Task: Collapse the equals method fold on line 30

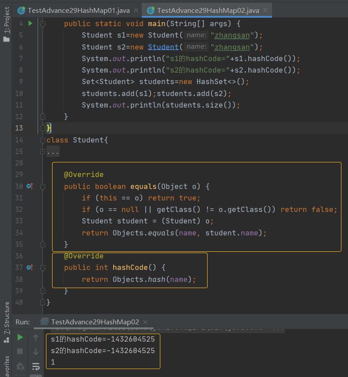Action: [43, 187]
